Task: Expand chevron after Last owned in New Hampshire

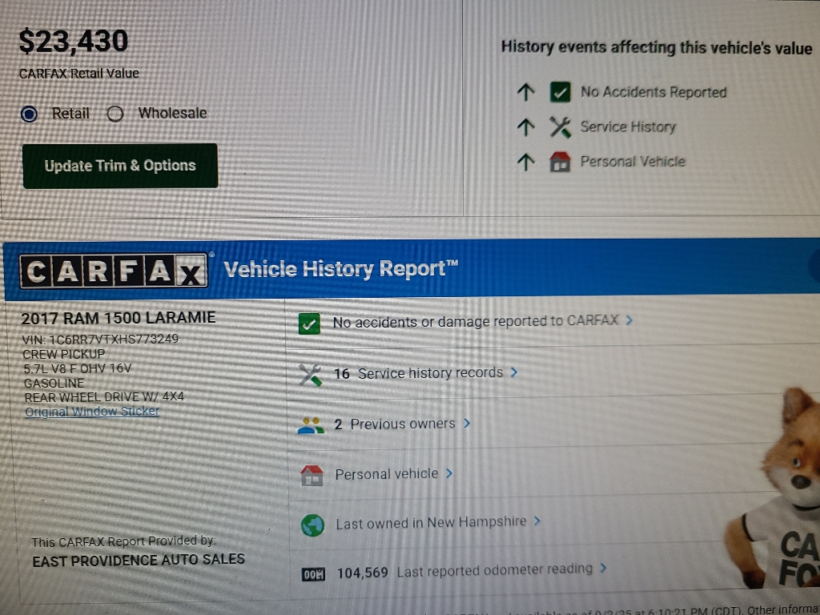Action: 537,521
